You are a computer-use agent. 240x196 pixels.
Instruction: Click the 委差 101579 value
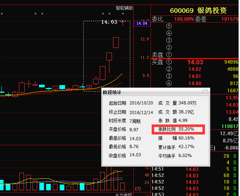pyautogui.click(x=230, y=19)
